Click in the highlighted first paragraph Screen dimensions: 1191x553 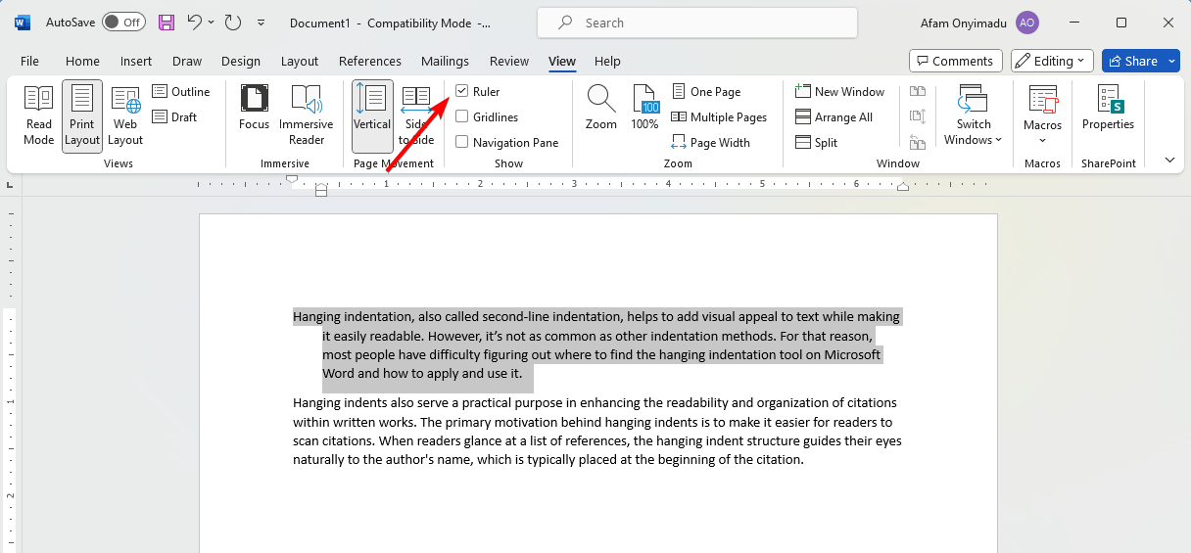[x=596, y=345]
